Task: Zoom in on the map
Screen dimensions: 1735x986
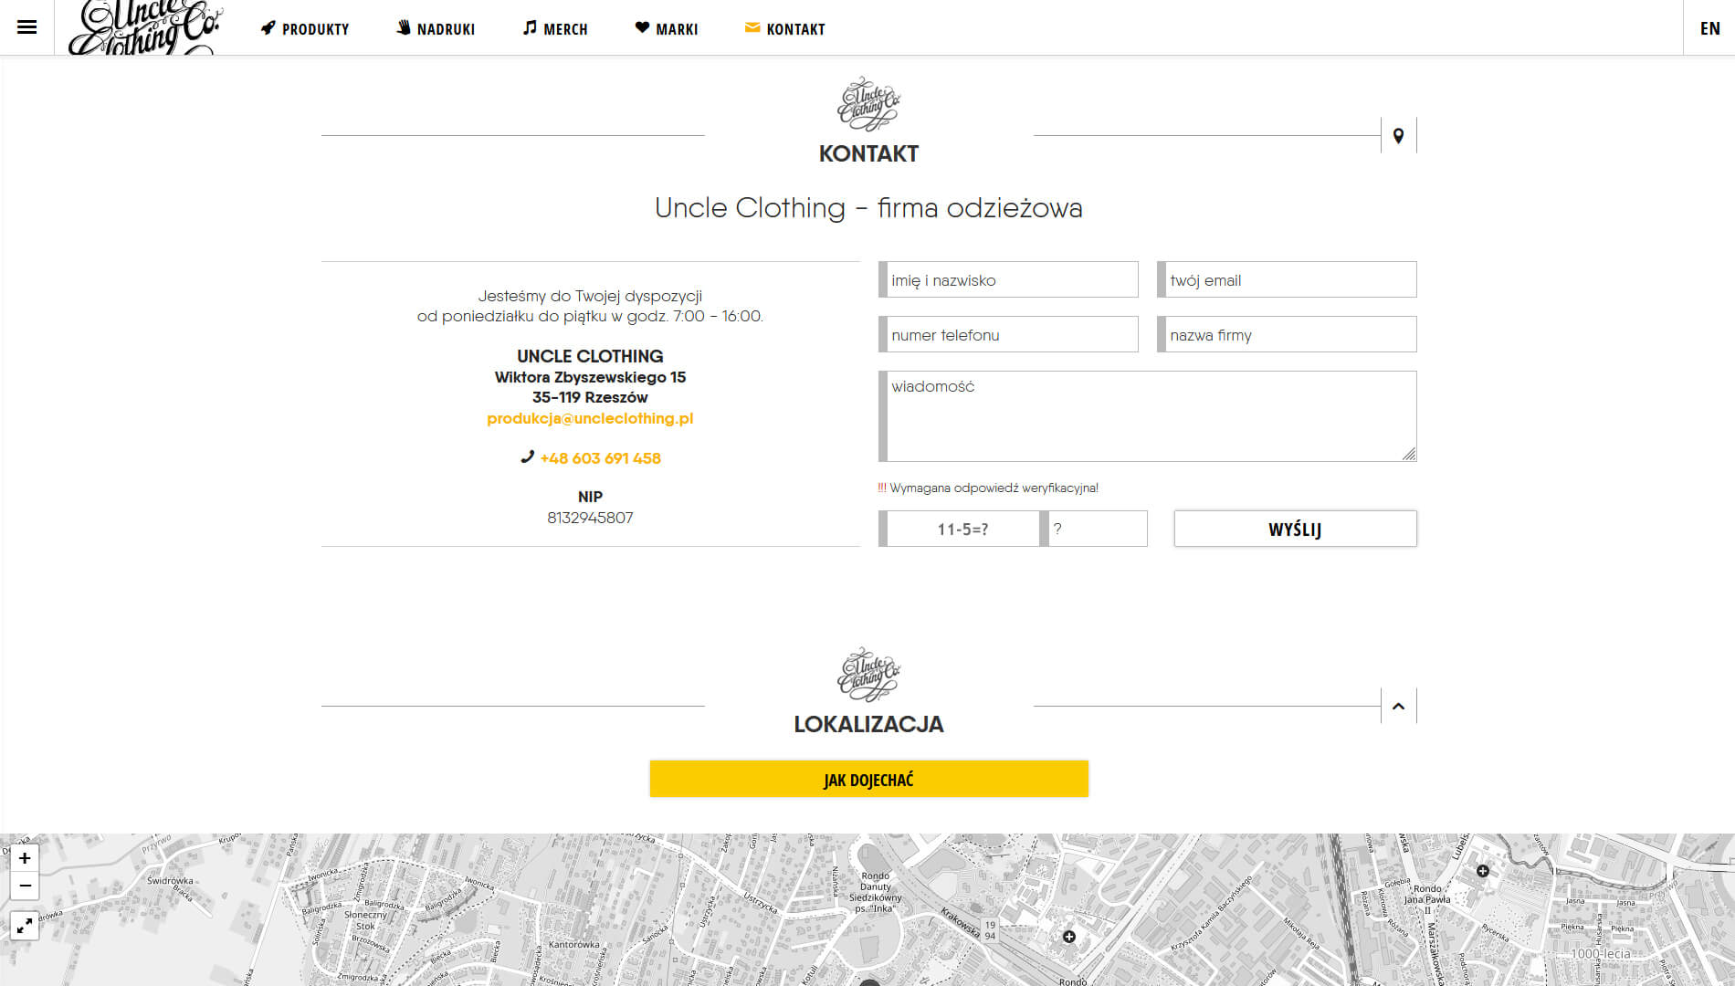Action: click(25, 858)
